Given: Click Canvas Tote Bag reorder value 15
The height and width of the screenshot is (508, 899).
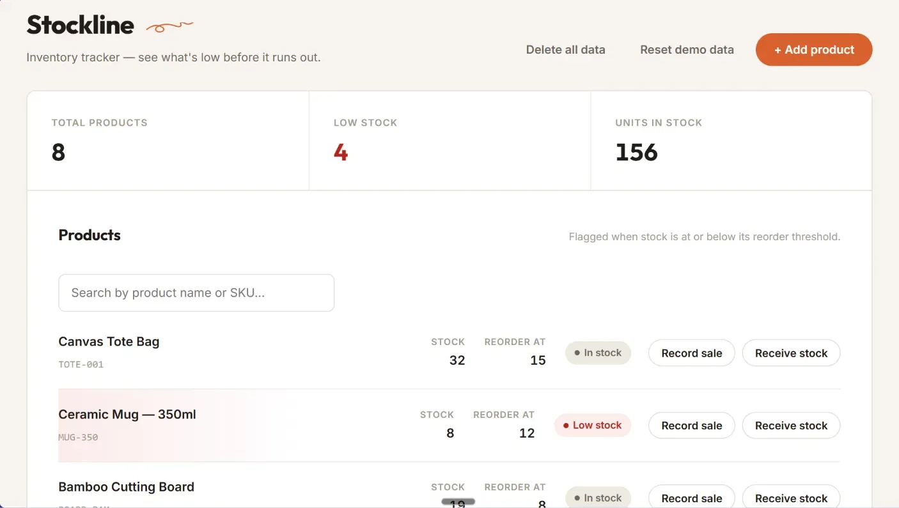Looking at the screenshot, I should (x=538, y=360).
